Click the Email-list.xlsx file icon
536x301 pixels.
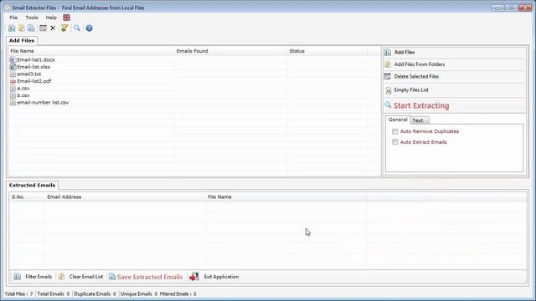[13, 67]
